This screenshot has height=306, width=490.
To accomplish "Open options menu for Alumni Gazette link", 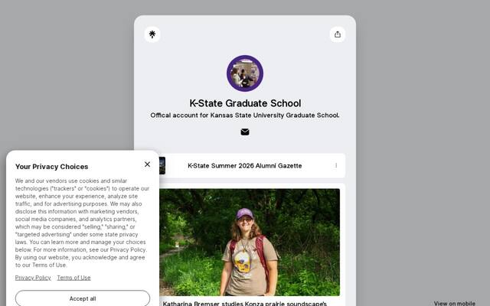I will 336,165.
